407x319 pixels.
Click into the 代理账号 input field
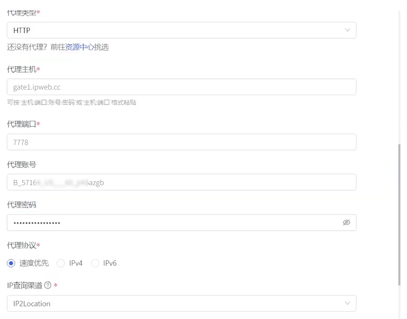click(x=182, y=182)
